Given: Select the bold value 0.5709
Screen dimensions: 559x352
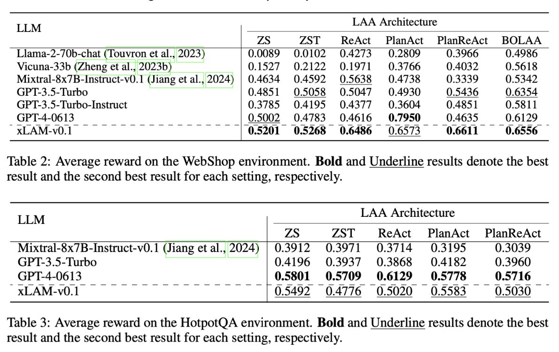Looking at the screenshot, I should 343,276.
